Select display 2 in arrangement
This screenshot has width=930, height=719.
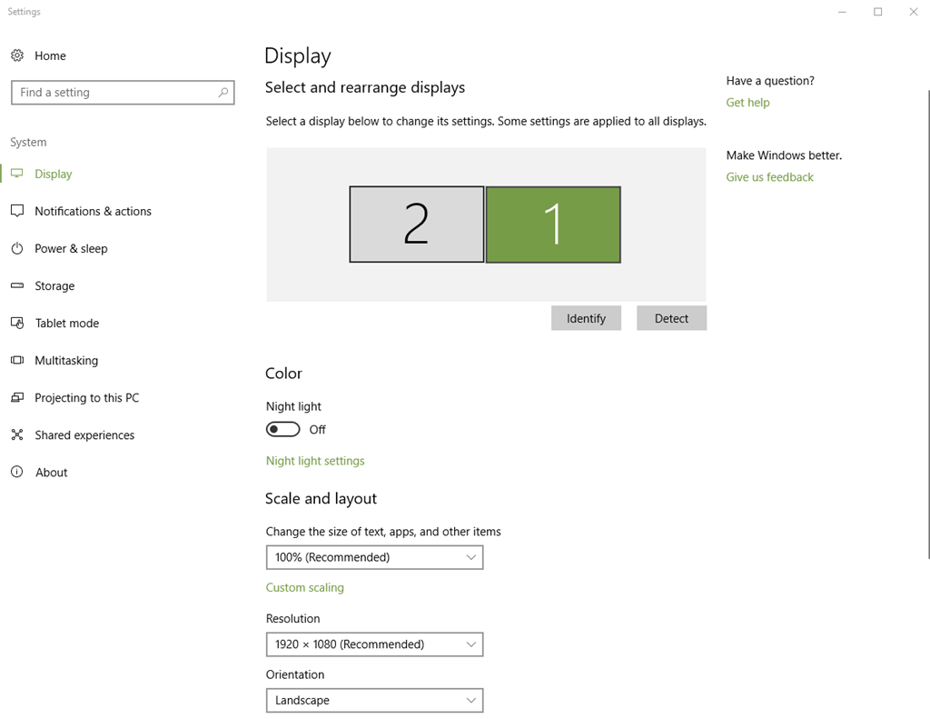[x=416, y=224]
